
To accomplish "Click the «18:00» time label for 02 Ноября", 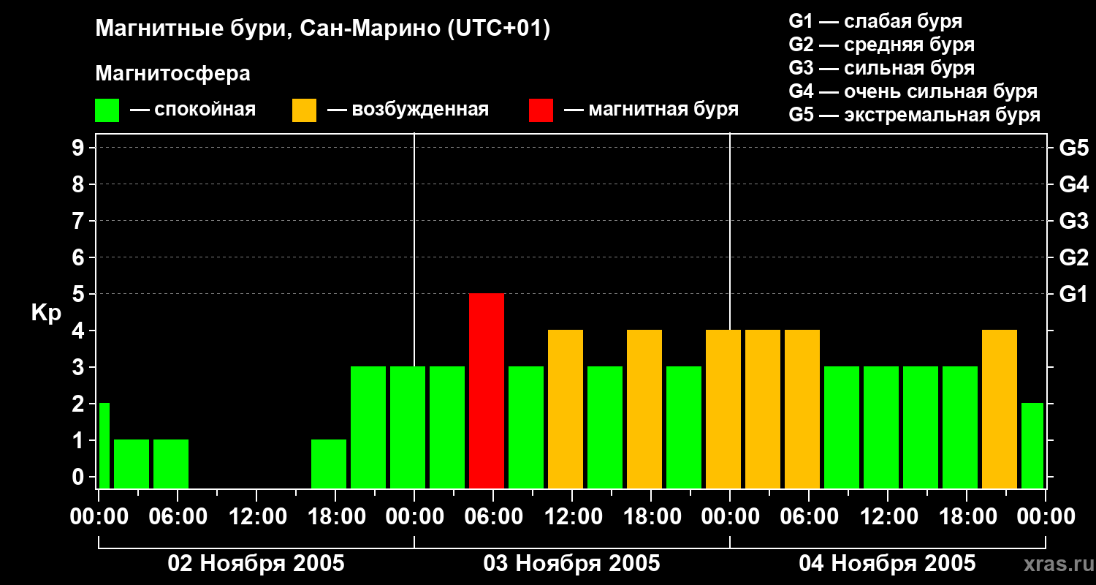I will [335, 517].
